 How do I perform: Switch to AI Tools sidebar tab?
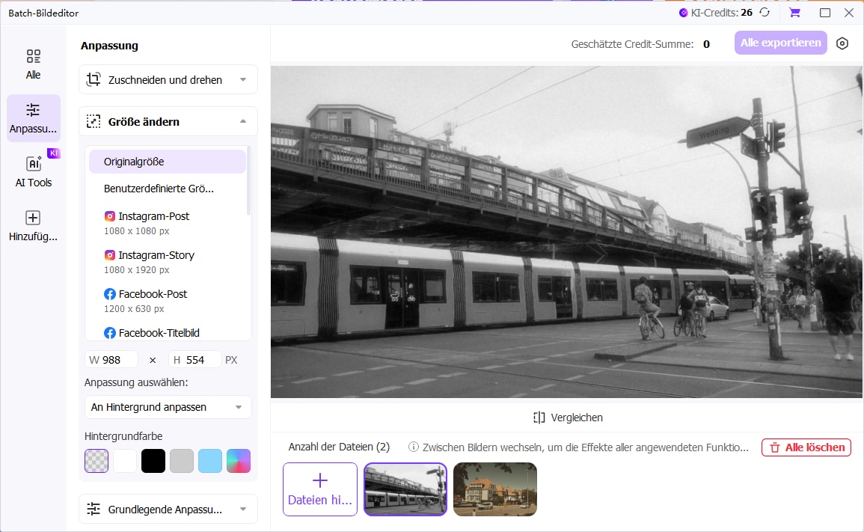33,171
